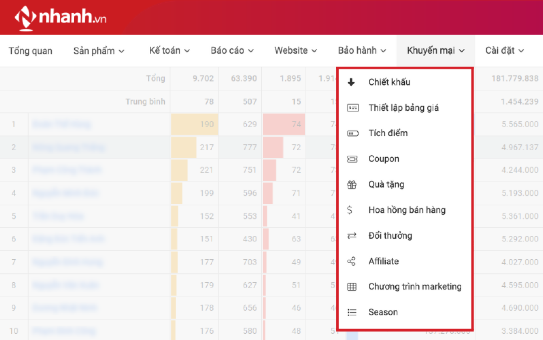
Task: Open the nhanh.vn logo home link
Action: point(61,17)
